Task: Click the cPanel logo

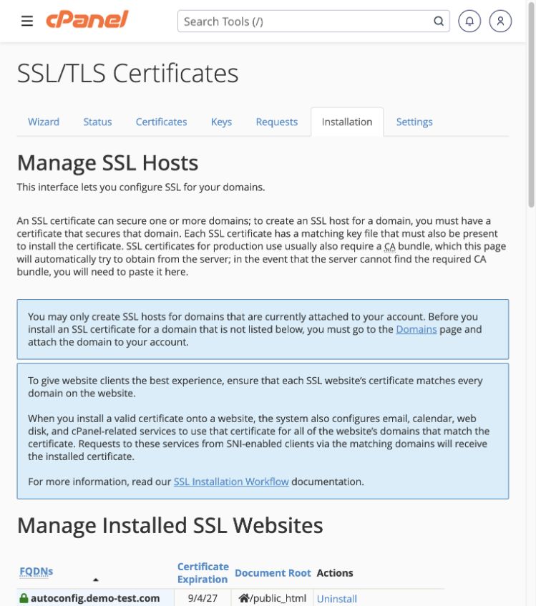Action: [87, 19]
